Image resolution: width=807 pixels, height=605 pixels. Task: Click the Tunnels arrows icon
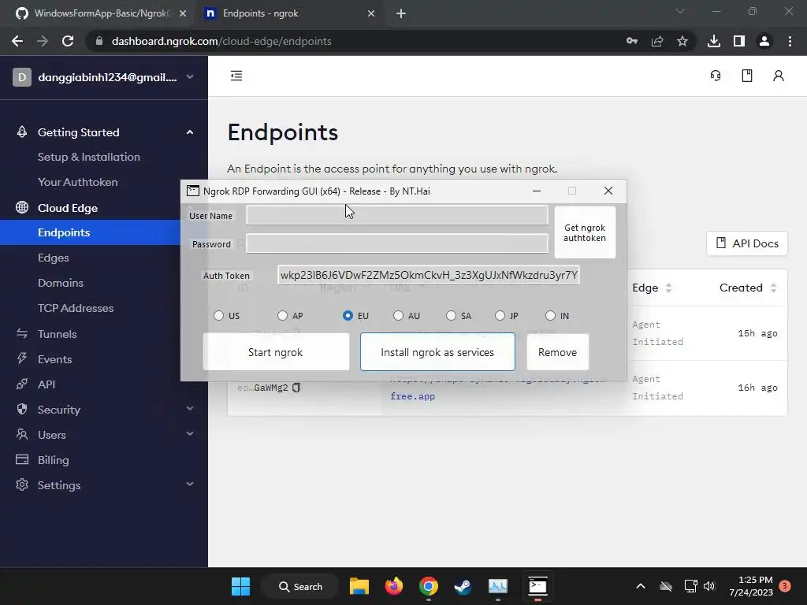click(x=21, y=333)
